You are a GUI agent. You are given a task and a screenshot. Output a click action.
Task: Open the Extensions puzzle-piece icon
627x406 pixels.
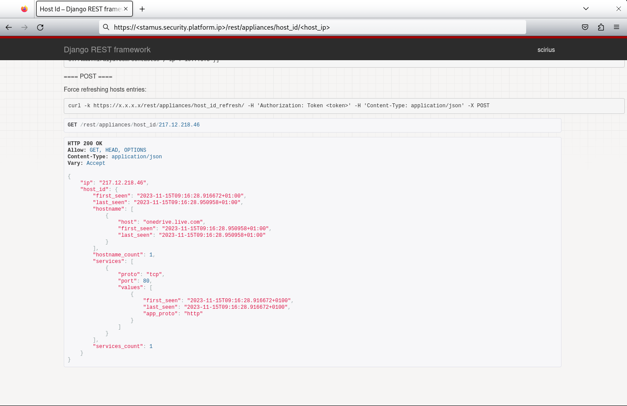(x=601, y=27)
